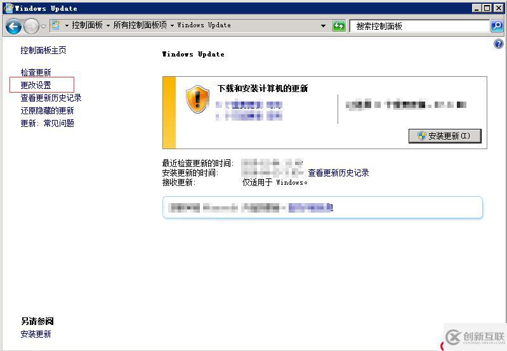Select 所有控制面板项 in the breadcrumb
Screen dimensions: 507x351
point(140,25)
